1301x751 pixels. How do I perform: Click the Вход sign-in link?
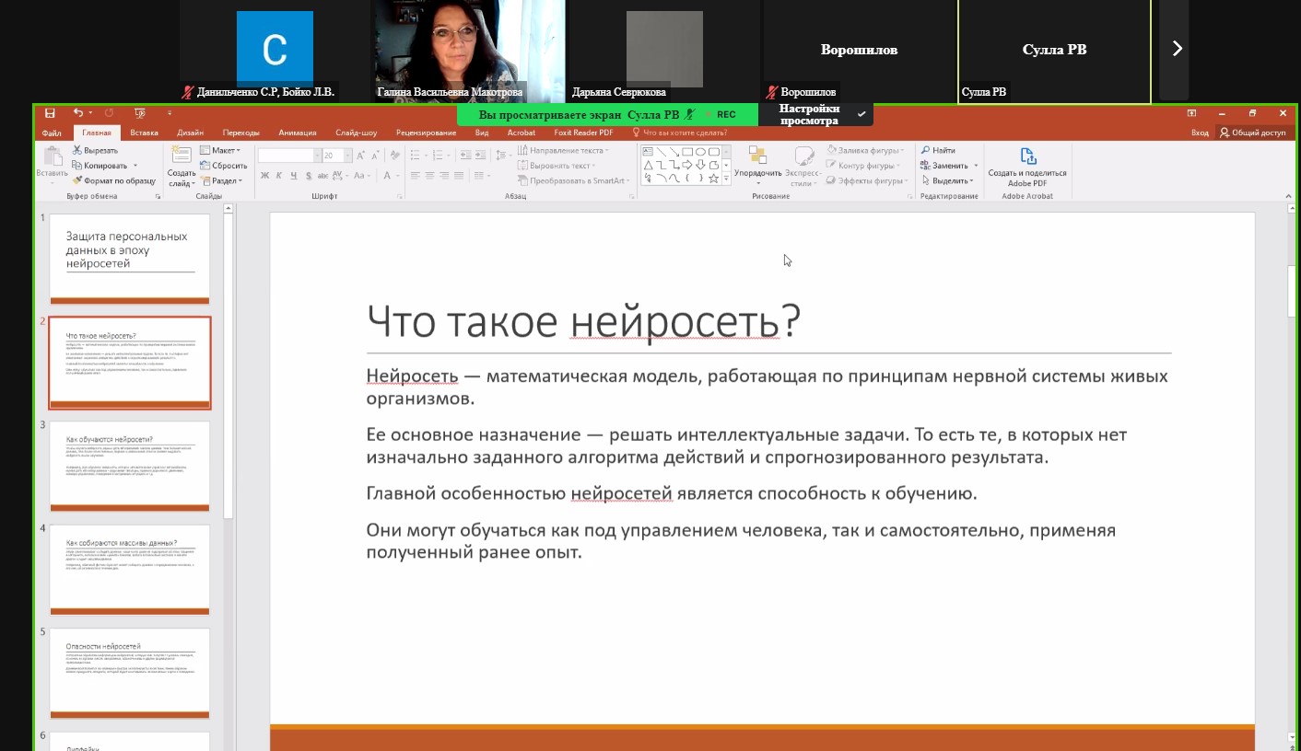1200,133
